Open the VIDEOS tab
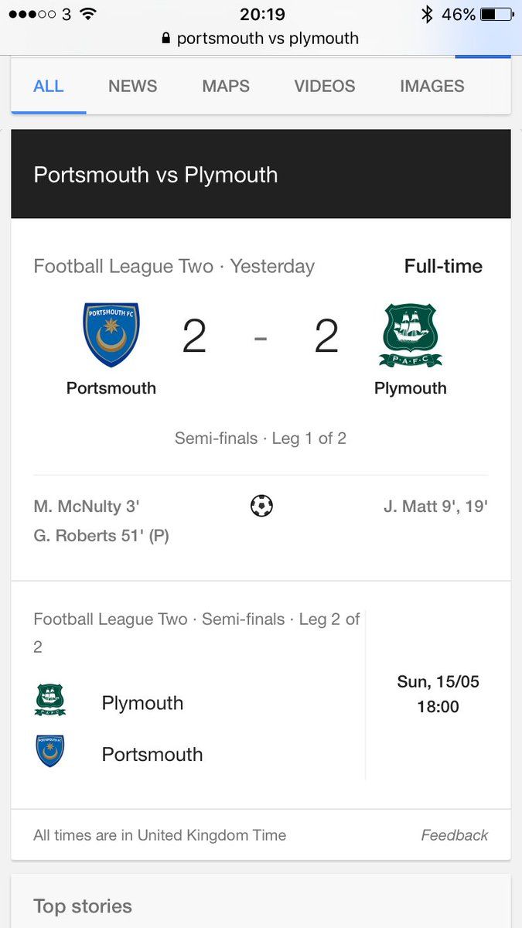 (x=325, y=86)
